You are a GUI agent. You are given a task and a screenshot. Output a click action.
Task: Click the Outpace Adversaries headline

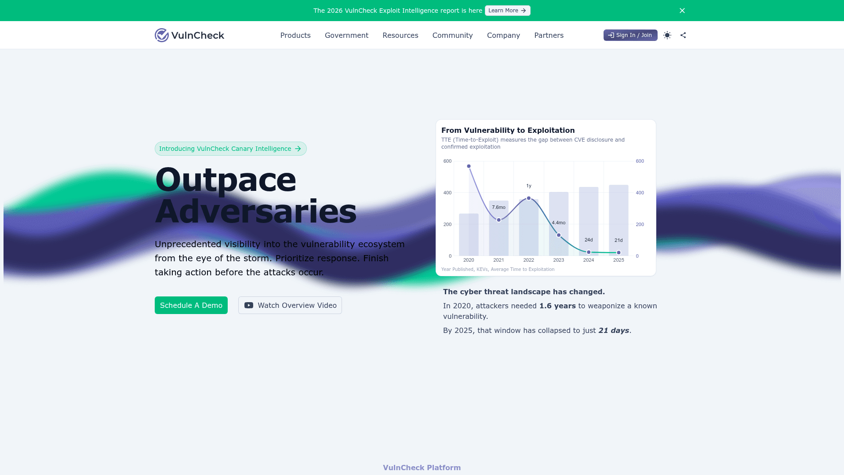(x=255, y=195)
